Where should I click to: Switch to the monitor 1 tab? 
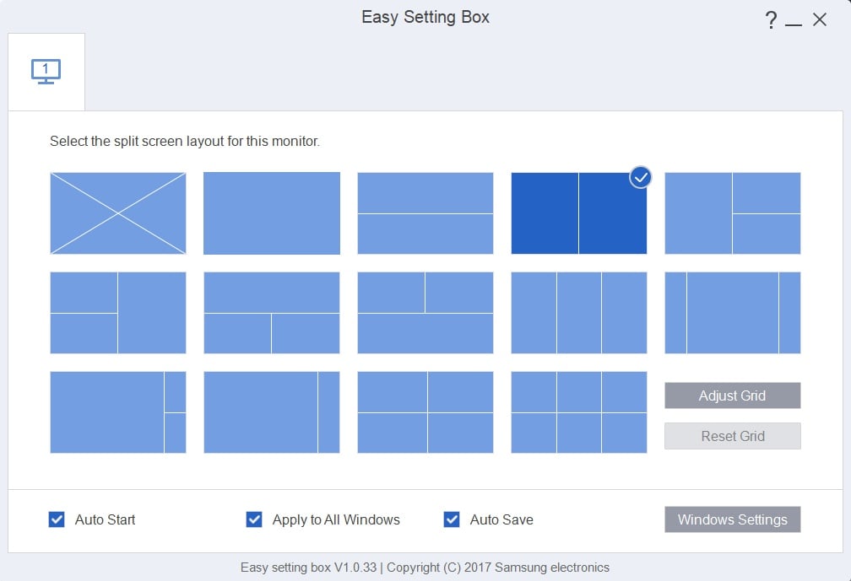coord(46,72)
